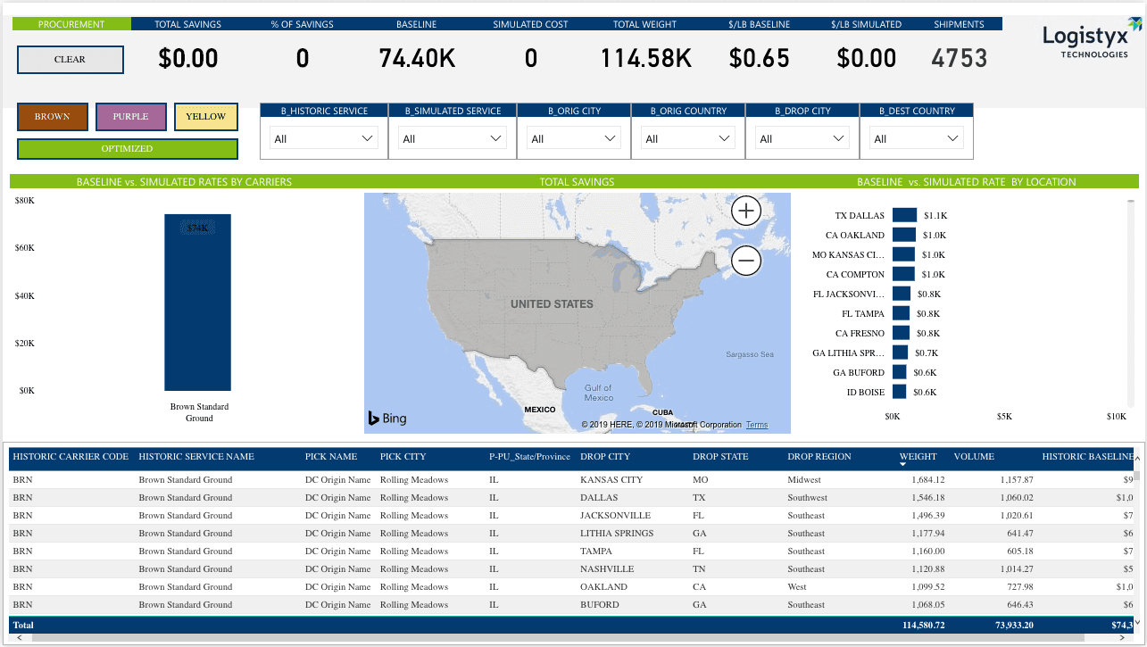The width and height of the screenshot is (1147, 647).
Task: Select the PROCUREMENT tab
Action: click(71, 24)
